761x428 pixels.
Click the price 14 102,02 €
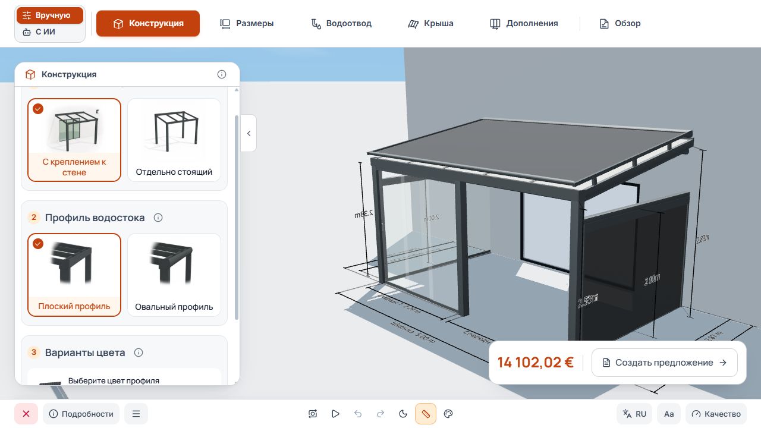tap(536, 363)
